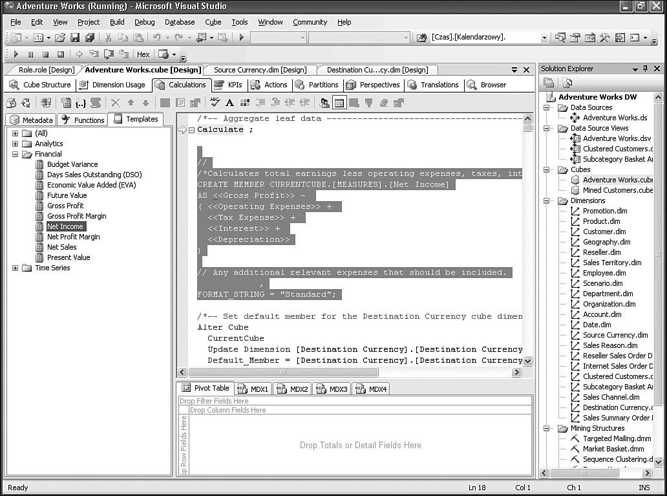Collapse the Cubes node in Solution Explorer
667x496 pixels.
pos(547,170)
